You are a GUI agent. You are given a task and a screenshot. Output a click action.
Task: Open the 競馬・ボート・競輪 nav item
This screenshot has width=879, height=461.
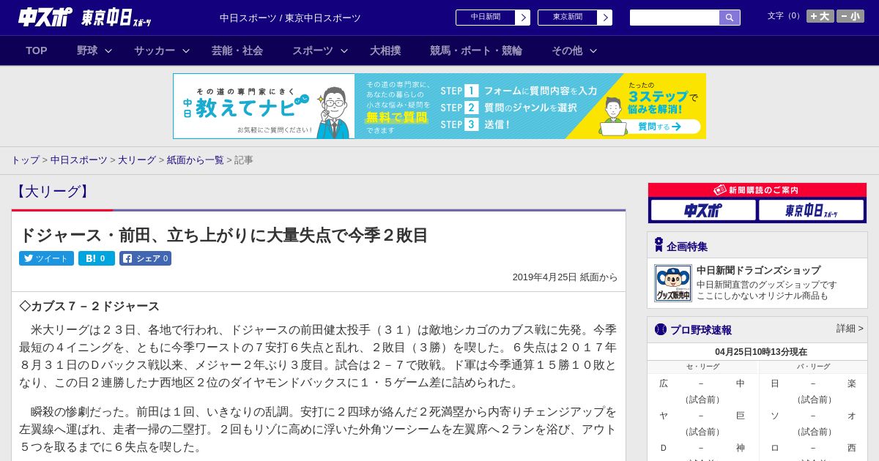476,50
